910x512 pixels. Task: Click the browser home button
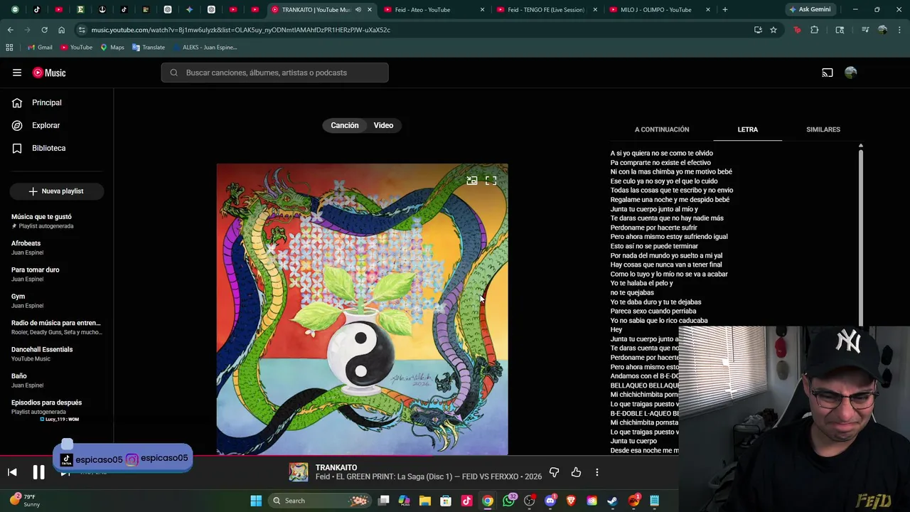pyautogui.click(x=61, y=30)
